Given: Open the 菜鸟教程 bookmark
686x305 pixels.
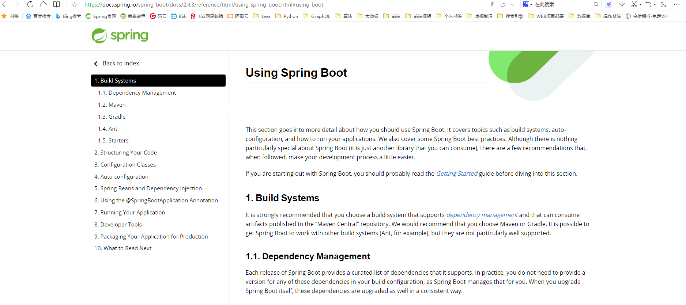Looking at the screenshot, I should [133, 16].
